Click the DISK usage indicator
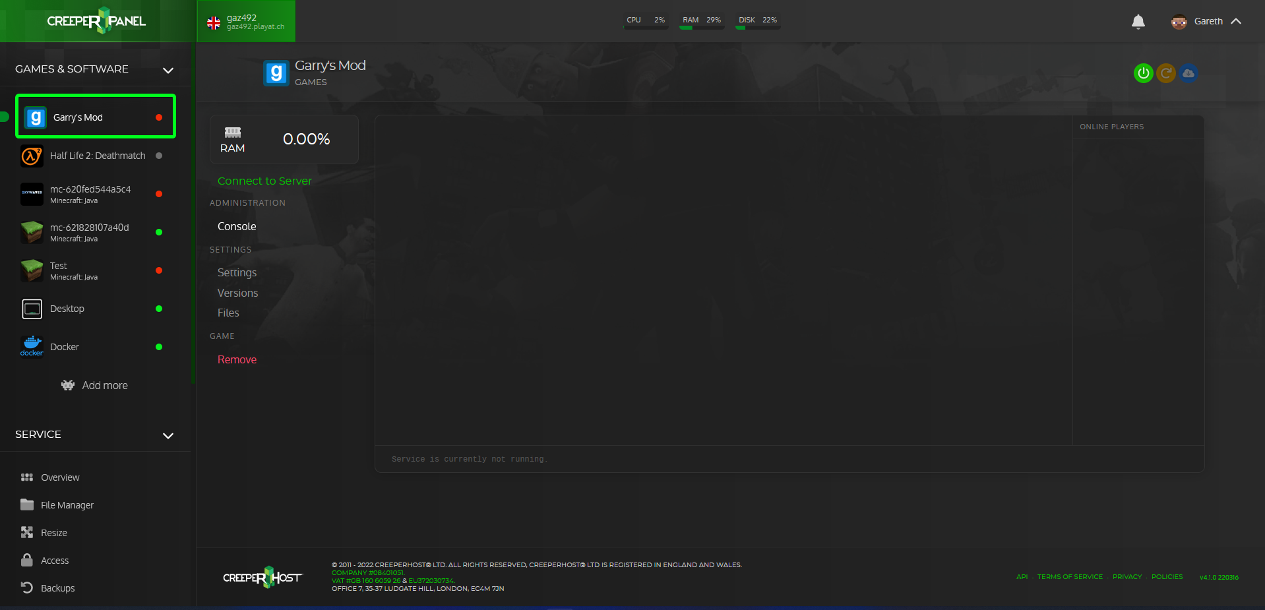1265x610 pixels. tap(758, 21)
